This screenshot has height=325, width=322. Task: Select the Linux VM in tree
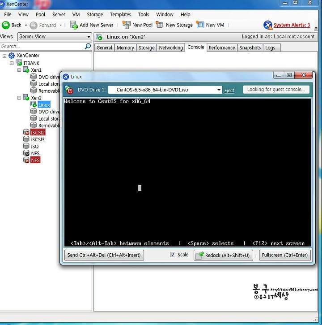[44, 104]
